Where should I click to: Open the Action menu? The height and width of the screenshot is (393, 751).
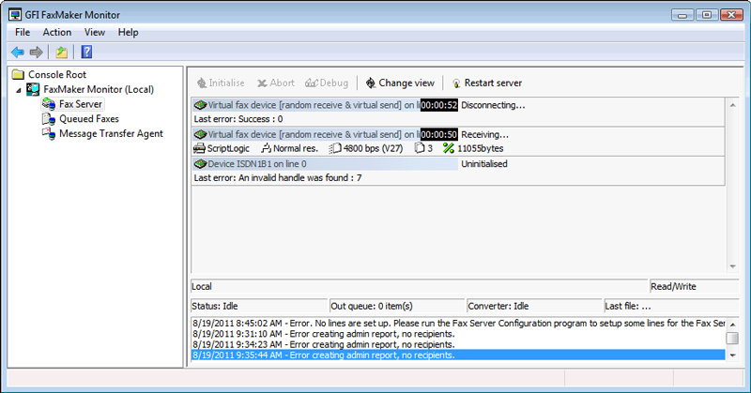[57, 32]
